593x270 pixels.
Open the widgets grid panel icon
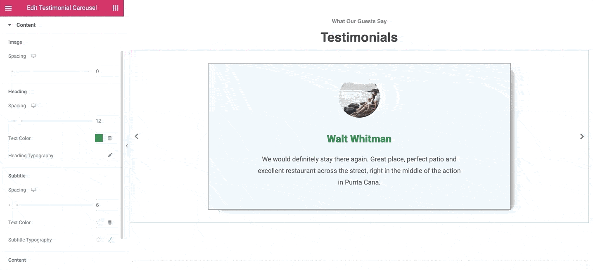(116, 8)
